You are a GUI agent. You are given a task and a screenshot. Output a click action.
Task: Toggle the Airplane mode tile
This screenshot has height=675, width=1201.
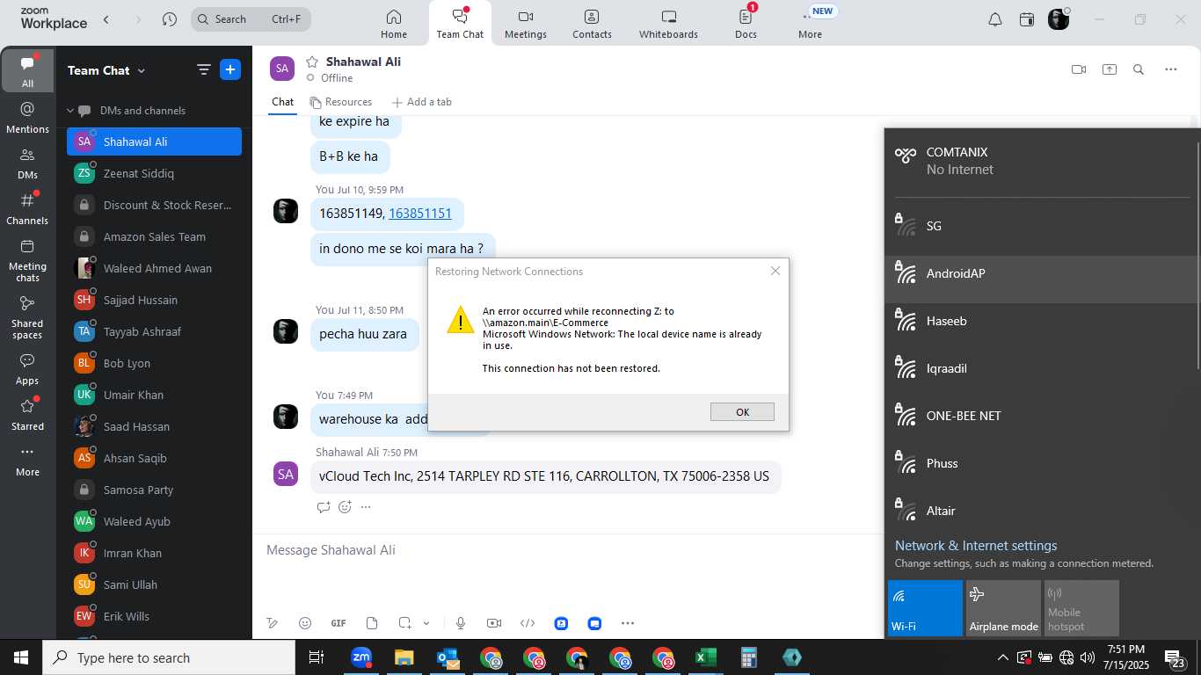tap(1003, 608)
